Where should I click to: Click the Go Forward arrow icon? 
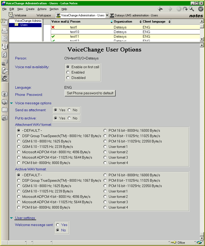click(x=170, y=9)
